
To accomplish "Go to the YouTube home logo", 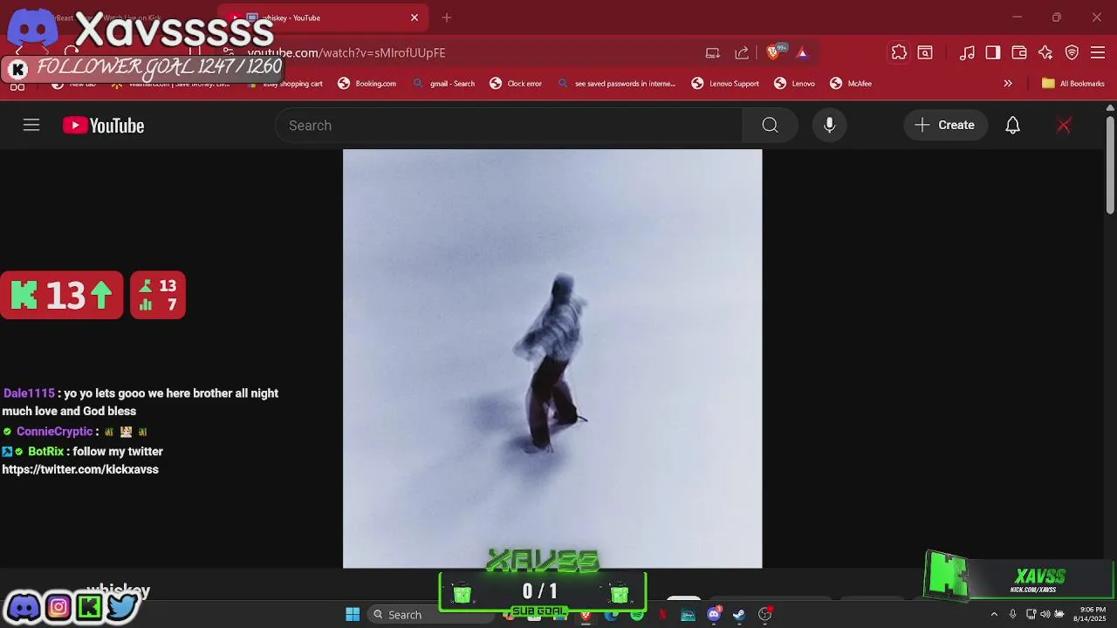I will pyautogui.click(x=103, y=126).
